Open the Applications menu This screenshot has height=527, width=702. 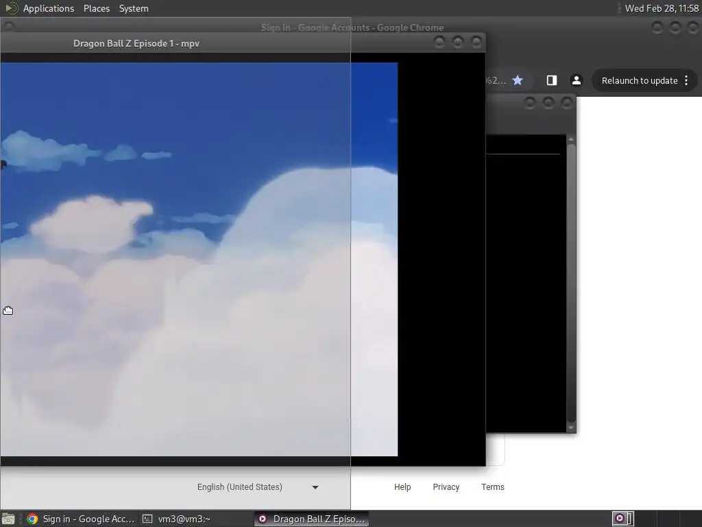point(49,8)
